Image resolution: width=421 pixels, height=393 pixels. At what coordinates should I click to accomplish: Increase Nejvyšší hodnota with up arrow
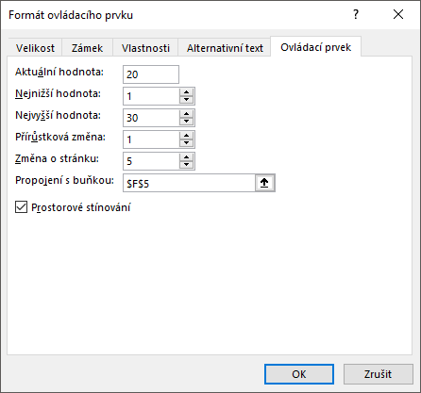click(x=187, y=114)
